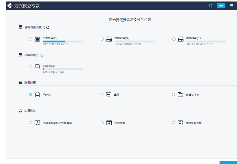Click the 高级视频恢复 advanced video recovery icon

coord(180,123)
